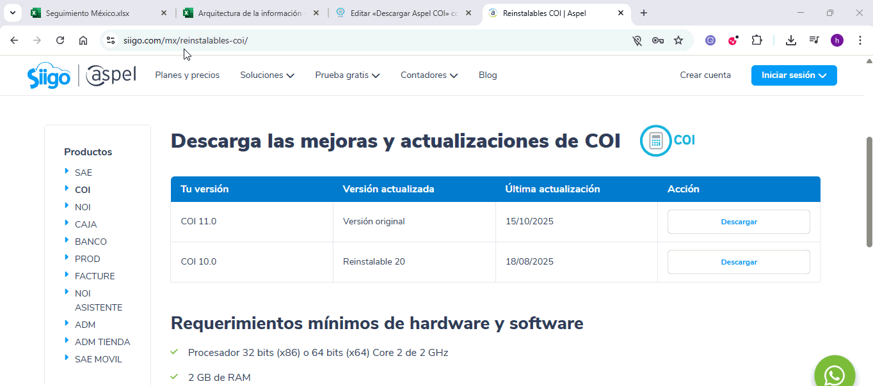Open the new tab plus button
Screen dimensions: 873x386
[644, 13]
